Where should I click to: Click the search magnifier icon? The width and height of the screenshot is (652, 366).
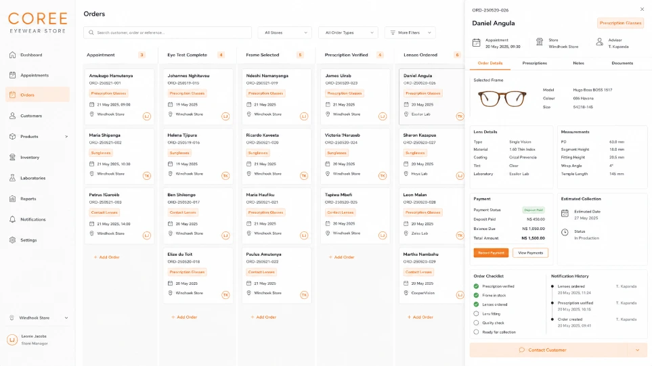point(91,32)
